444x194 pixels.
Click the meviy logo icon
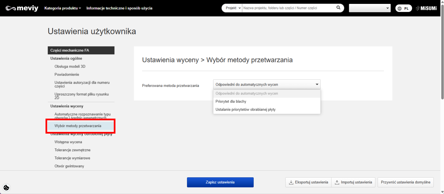[x=22, y=8]
